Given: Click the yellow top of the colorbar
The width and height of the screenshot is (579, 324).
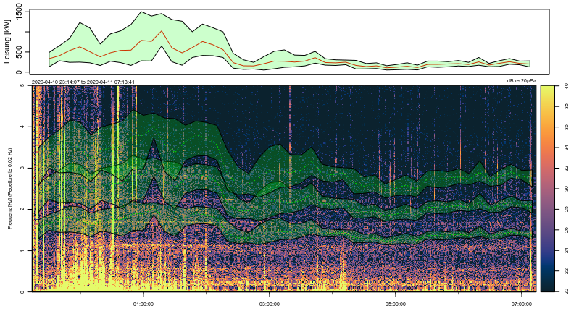Looking at the screenshot, I should pyautogui.click(x=548, y=90).
